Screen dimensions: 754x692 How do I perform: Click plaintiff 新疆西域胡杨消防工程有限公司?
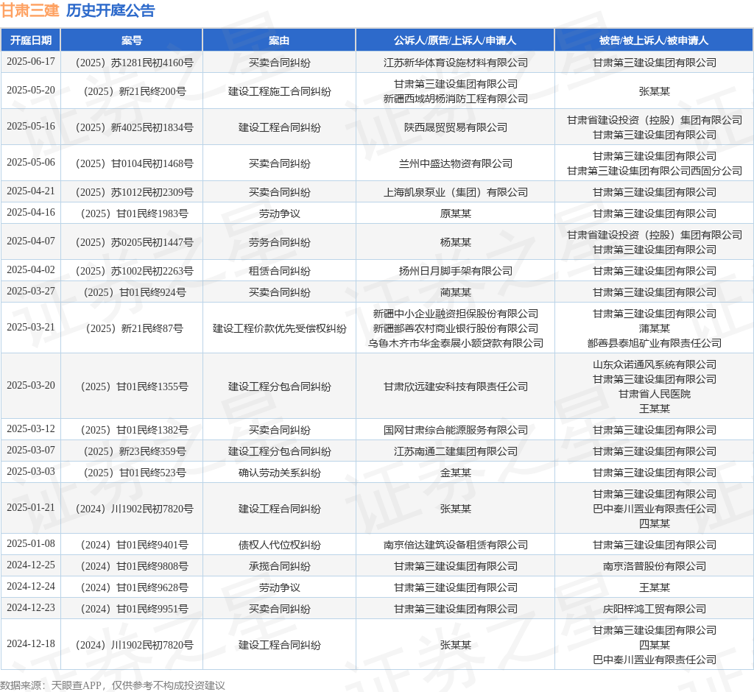point(455,99)
